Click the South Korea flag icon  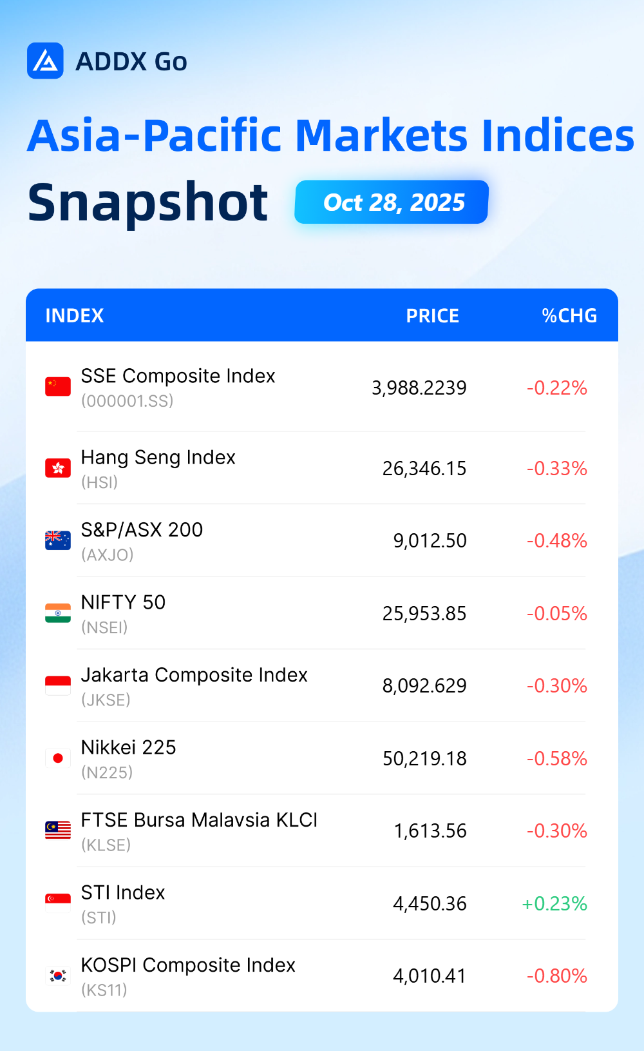click(x=58, y=976)
